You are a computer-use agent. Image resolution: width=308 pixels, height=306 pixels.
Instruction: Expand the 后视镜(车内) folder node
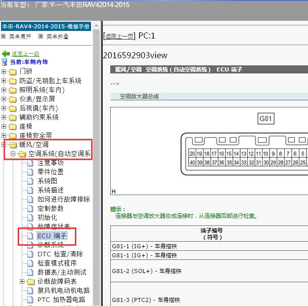tap(4, 108)
